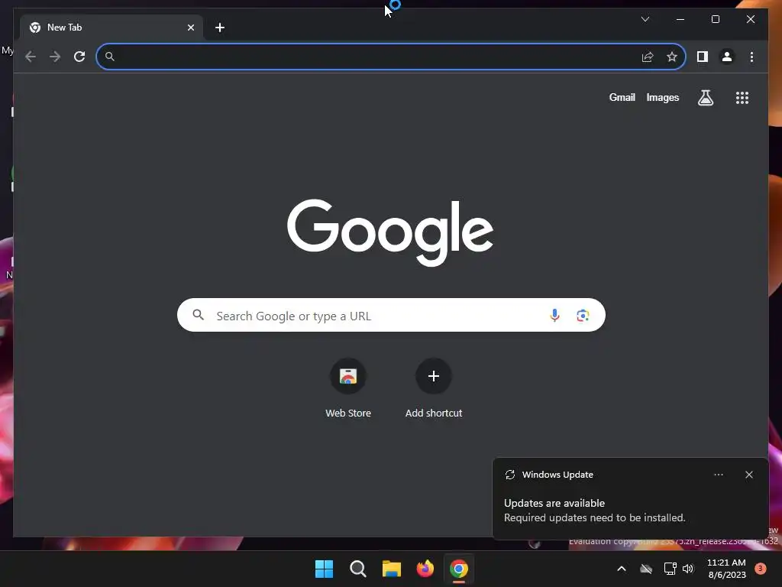Open taskbar Search
Screen dimensions: 782x587
357,569
